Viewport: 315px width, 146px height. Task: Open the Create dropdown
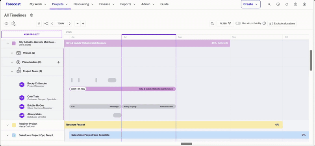click(251, 4)
